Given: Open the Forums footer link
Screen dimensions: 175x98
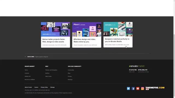Looking at the screenshot, I should (70, 76).
